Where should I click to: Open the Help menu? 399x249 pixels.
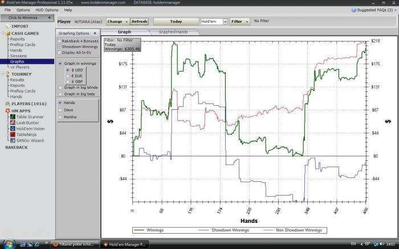(68, 10)
